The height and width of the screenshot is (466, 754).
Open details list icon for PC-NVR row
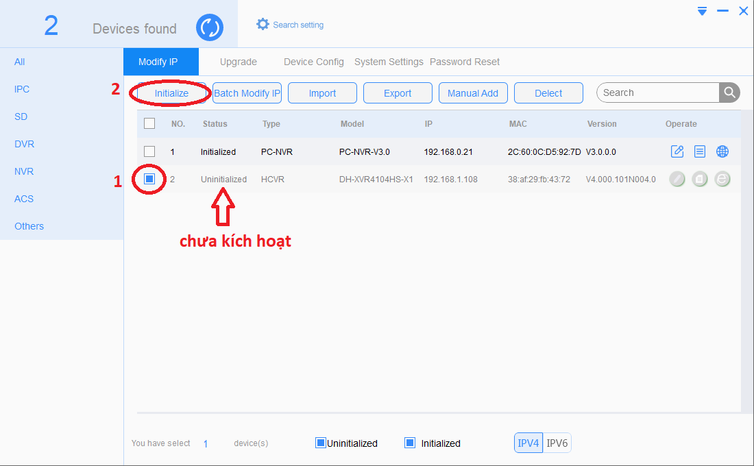(x=700, y=151)
